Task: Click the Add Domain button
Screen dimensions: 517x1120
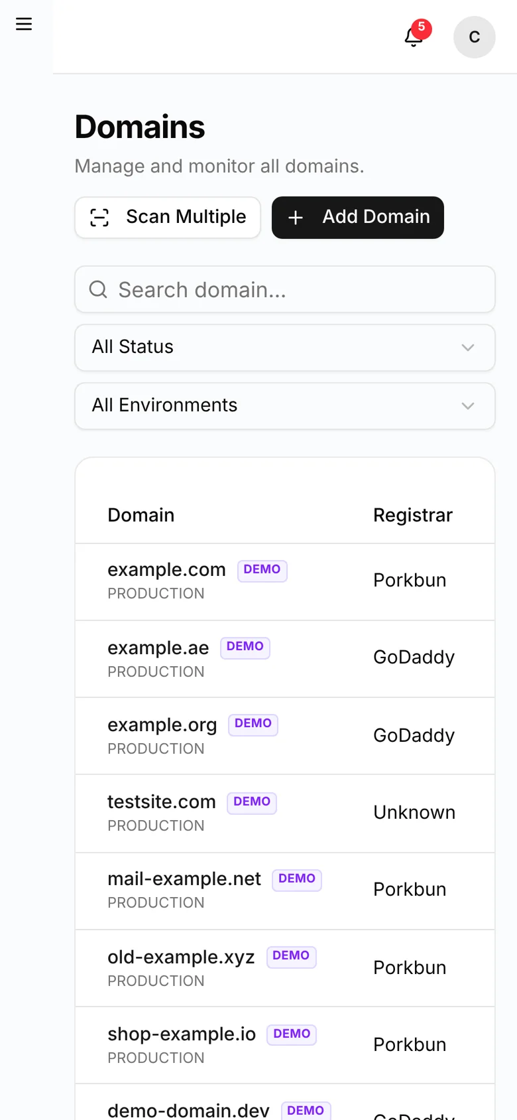Action: click(358, 218)
